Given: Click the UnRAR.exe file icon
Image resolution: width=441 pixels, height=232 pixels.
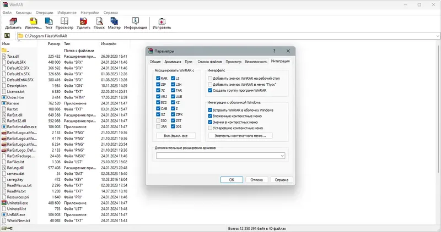Looking at the screenshot, I should click(4, 214).
